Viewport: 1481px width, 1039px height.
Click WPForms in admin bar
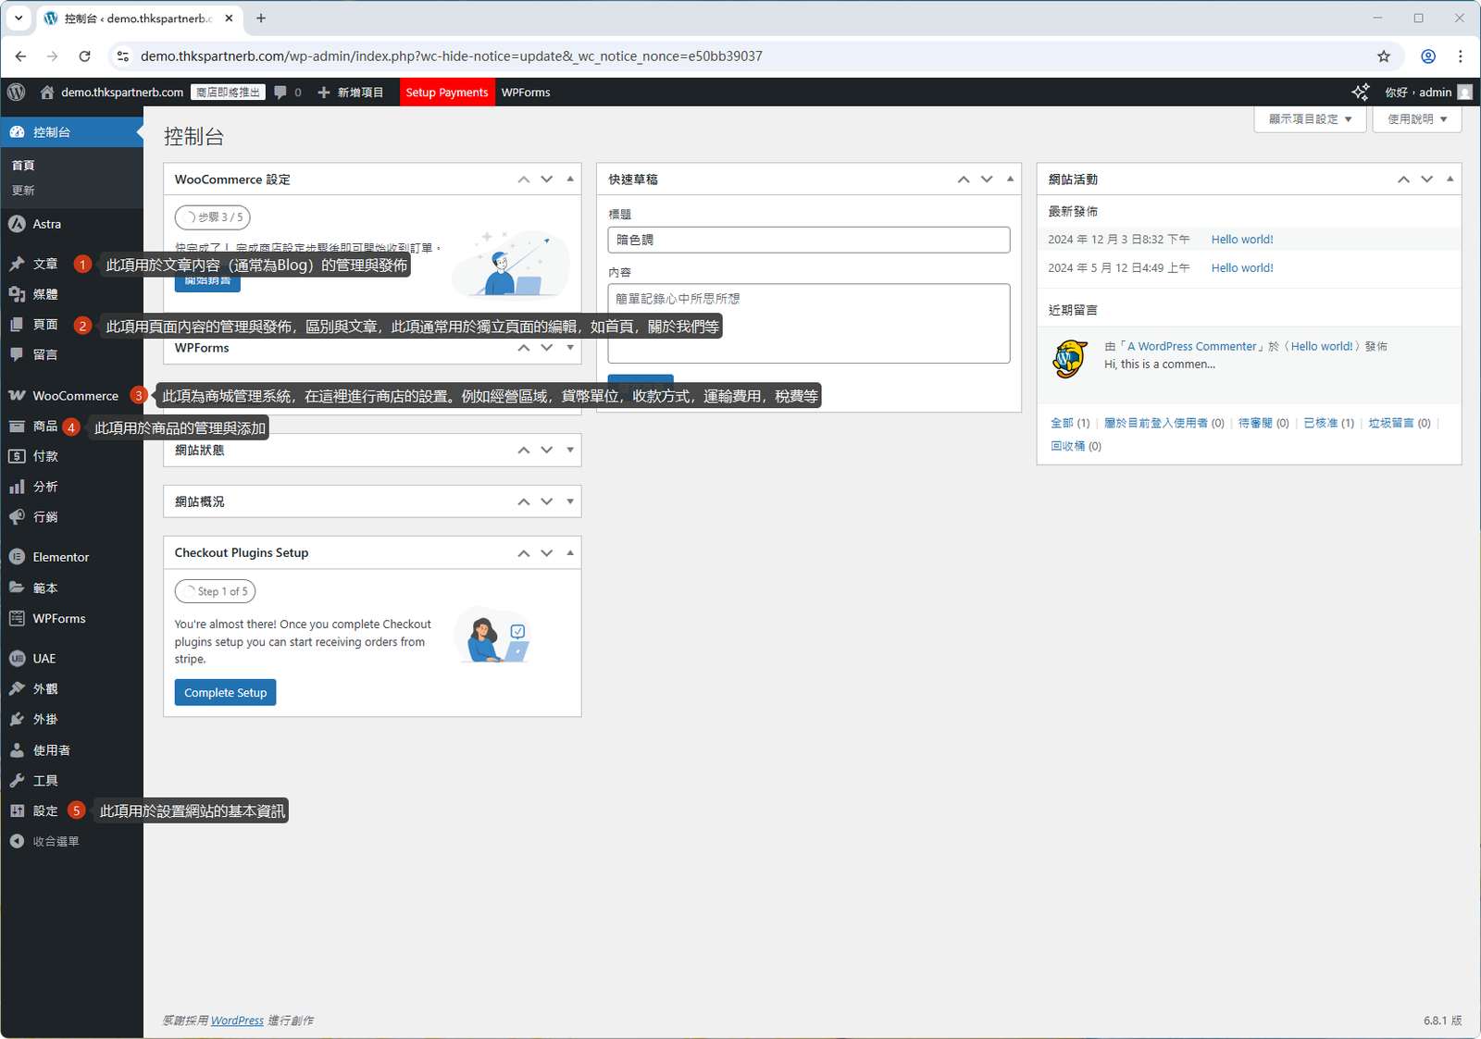[x=526, y=93]
